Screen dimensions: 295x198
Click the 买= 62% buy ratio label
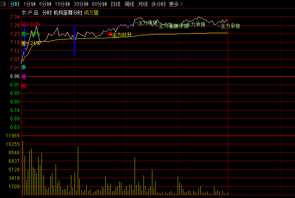tap(31, 24)
